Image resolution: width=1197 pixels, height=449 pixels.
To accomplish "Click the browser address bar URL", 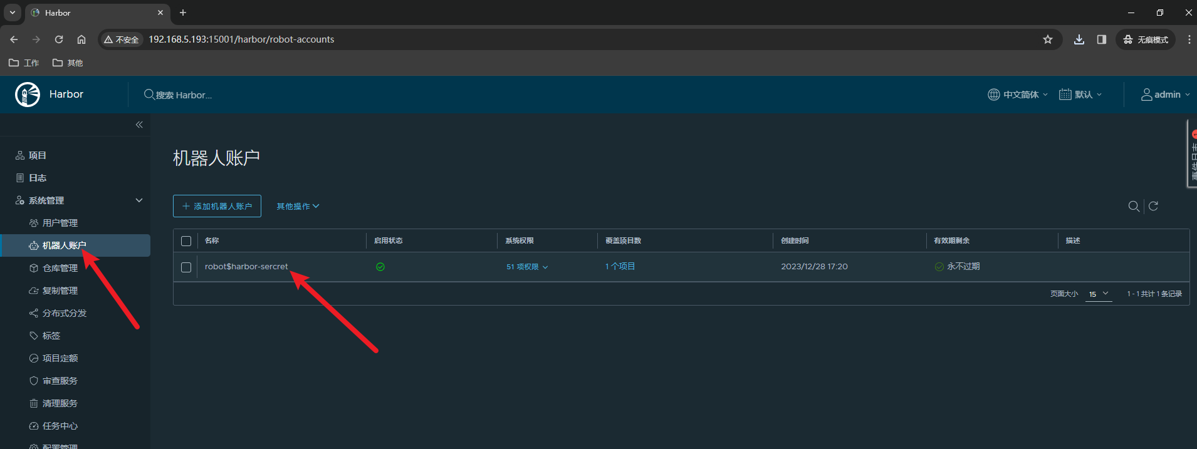I will 241,39.
